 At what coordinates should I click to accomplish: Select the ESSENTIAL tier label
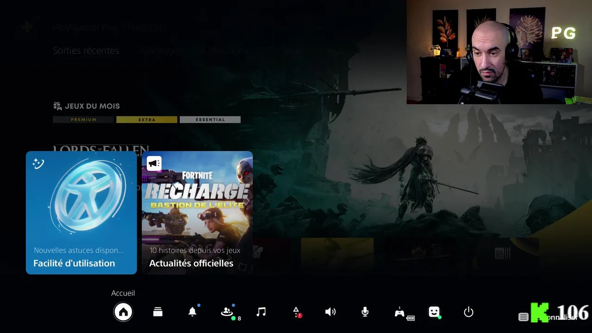click(210, 119)
